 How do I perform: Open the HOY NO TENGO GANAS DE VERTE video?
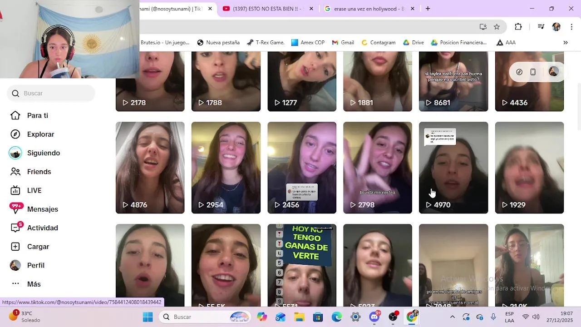(x=302, y=265)
